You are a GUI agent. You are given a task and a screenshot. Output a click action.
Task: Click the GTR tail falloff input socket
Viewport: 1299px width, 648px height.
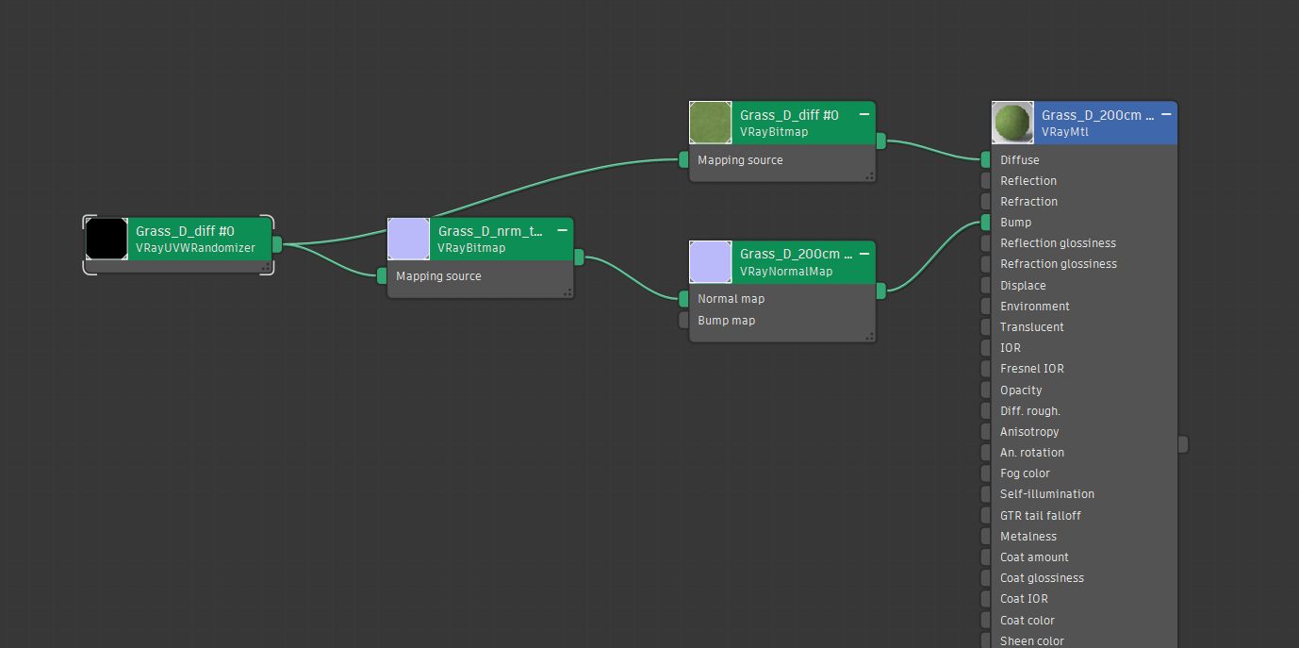985,515
